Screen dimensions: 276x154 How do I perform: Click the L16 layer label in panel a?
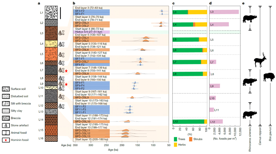click(41, 139)
